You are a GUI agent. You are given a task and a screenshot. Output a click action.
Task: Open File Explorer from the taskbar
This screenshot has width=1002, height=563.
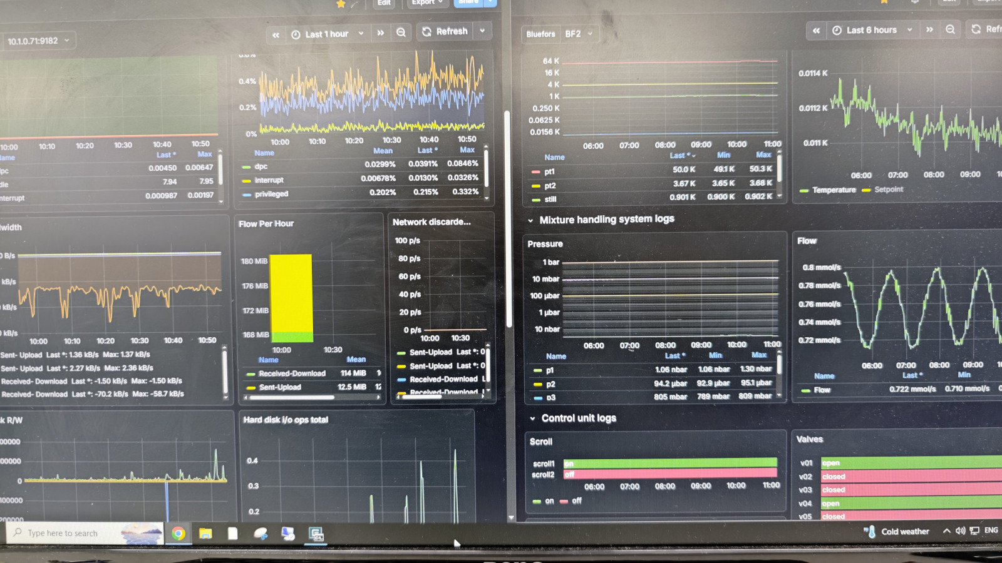(x=205, y=533)
